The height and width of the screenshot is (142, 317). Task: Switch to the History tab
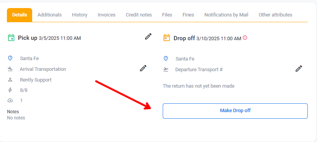[80, 15]
